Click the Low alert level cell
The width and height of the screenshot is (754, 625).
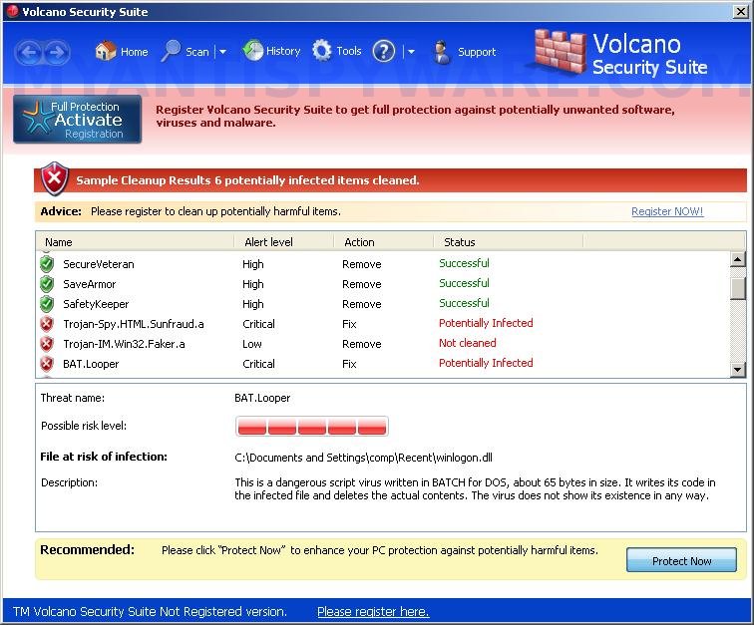(252, 344)
